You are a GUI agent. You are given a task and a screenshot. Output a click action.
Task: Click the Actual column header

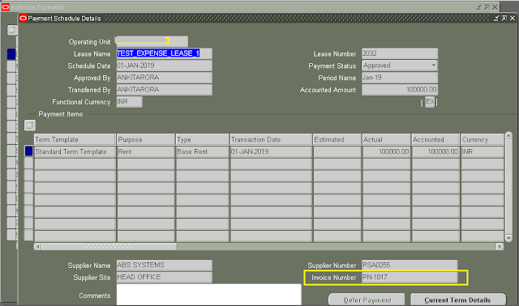[386, 139]
